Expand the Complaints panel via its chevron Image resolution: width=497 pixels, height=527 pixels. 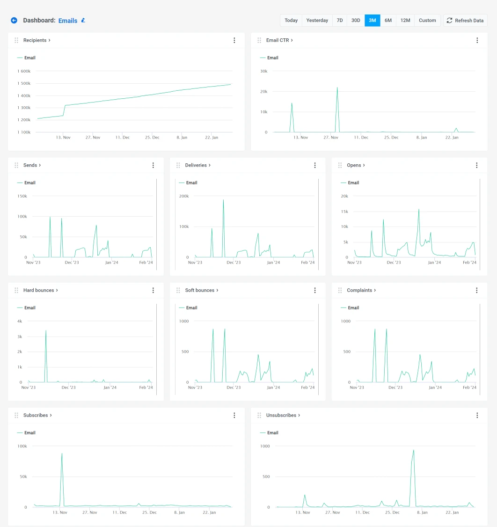(x=375, y=290)
